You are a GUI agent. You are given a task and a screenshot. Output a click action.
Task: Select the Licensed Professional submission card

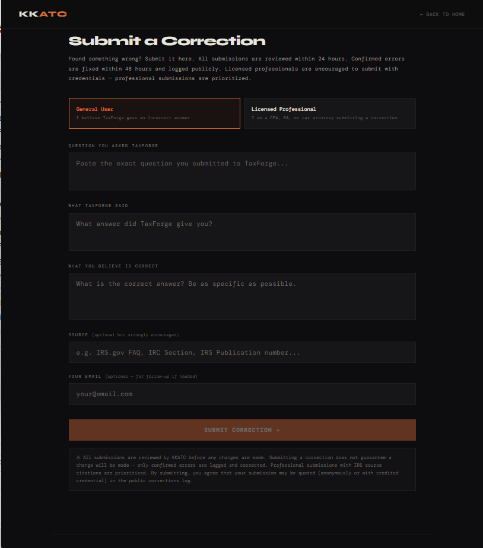point(329,113)
